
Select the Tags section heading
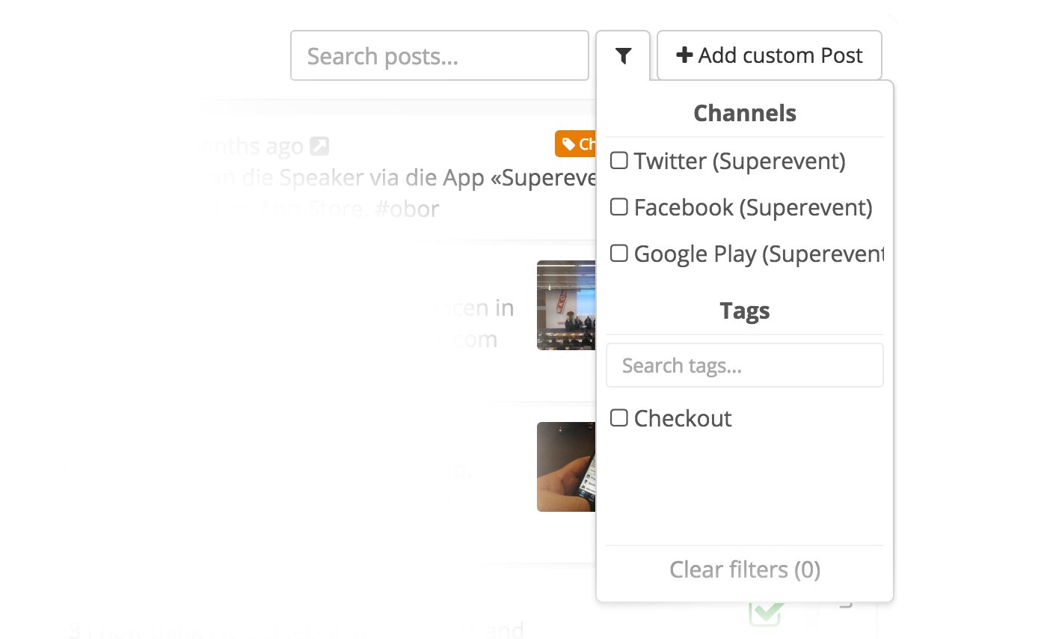click(745, 311)
